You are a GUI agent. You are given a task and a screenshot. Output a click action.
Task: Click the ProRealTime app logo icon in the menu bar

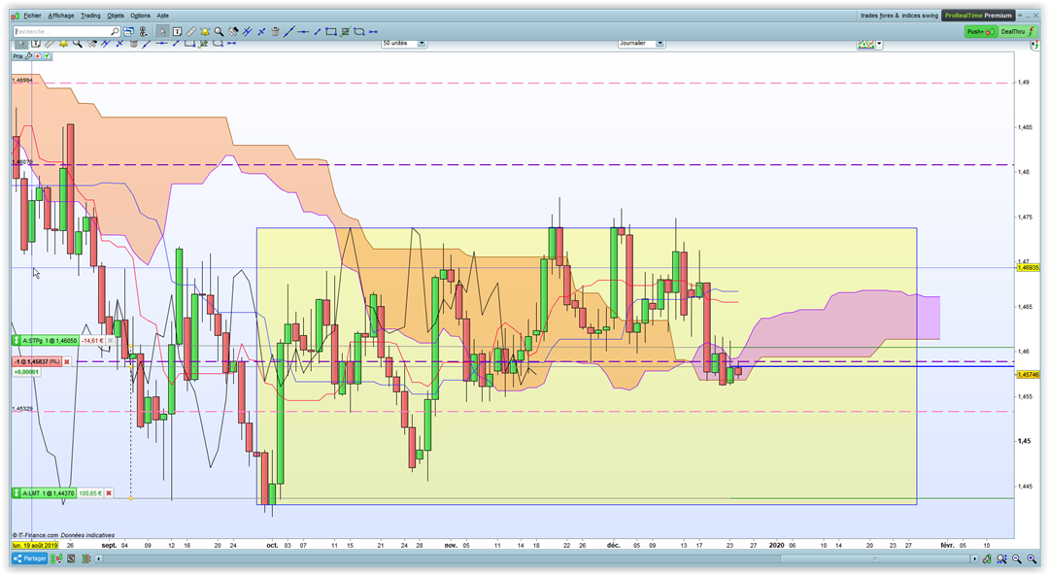click(x=15, y=16)
